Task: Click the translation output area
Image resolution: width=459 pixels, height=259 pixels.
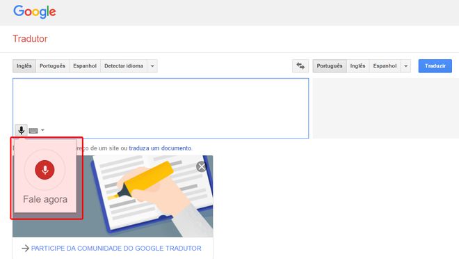Action: click(x=386, y=108)
